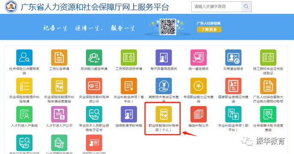This screenshot has height=154, width=294.
Task: Open 广东人社综合服务大厅业务办理预约取号 icon
Action: click(268, 86)
